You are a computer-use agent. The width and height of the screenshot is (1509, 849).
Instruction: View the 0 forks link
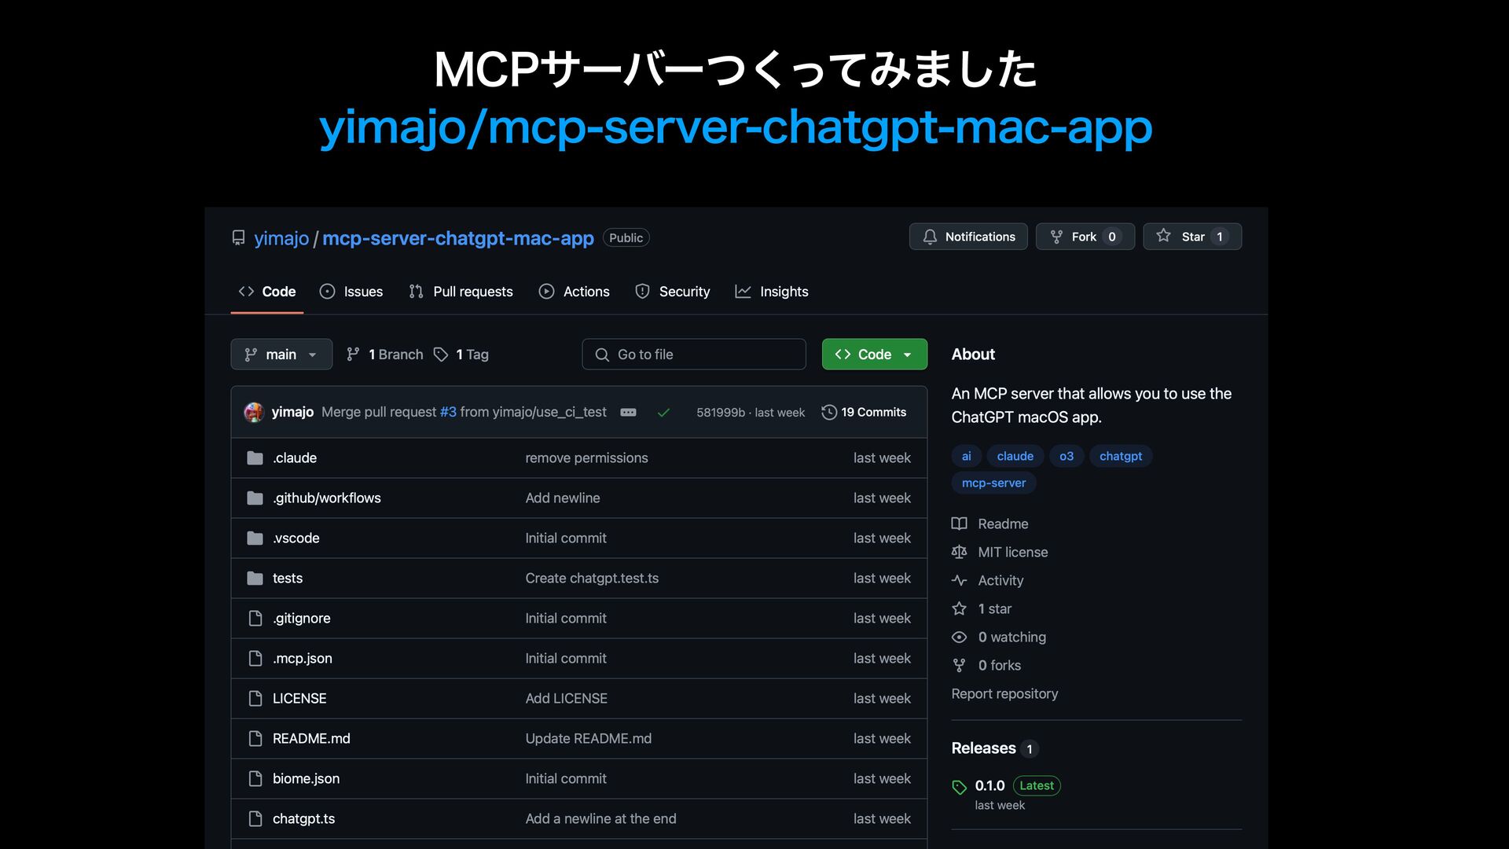coord(1000,665)
